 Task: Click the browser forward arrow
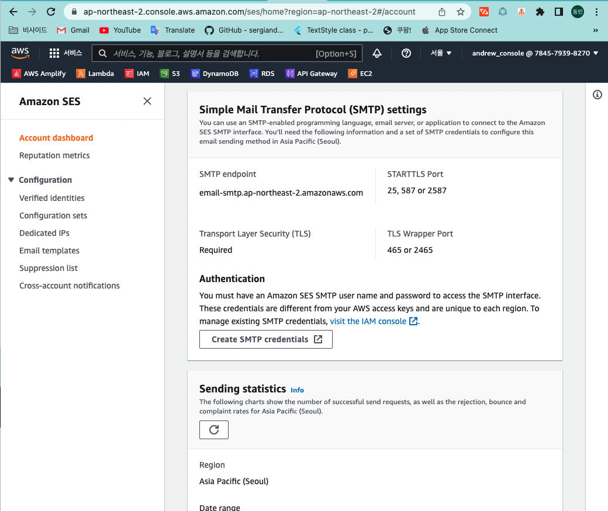(32, 12)
